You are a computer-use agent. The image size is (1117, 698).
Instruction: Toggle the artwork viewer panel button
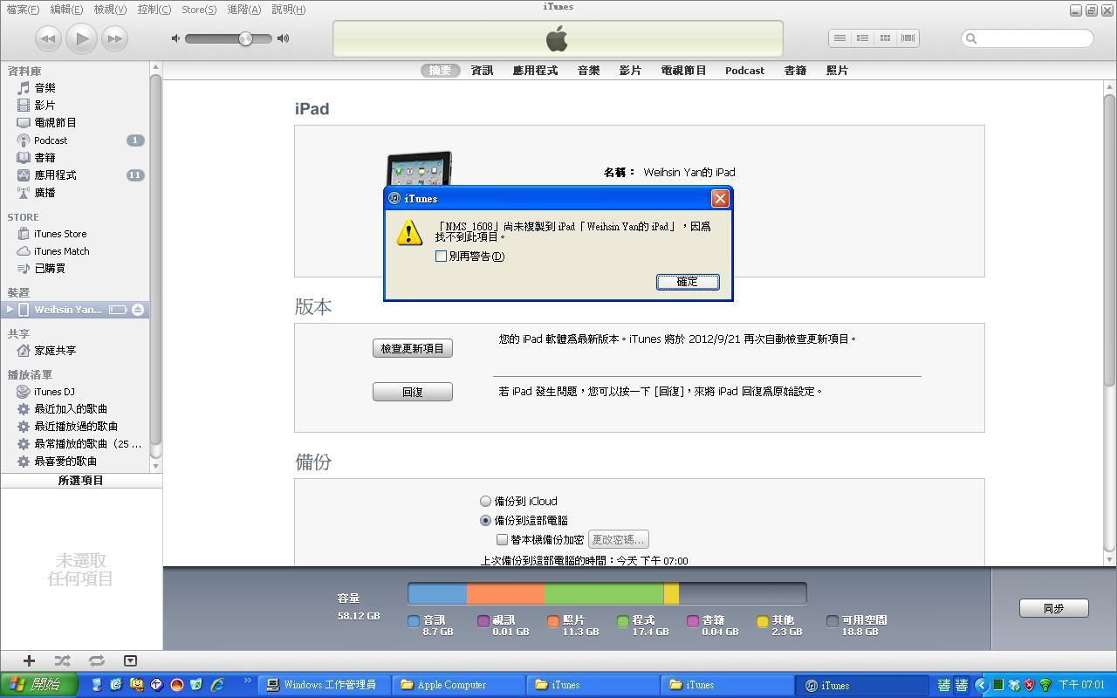(130, 660)
